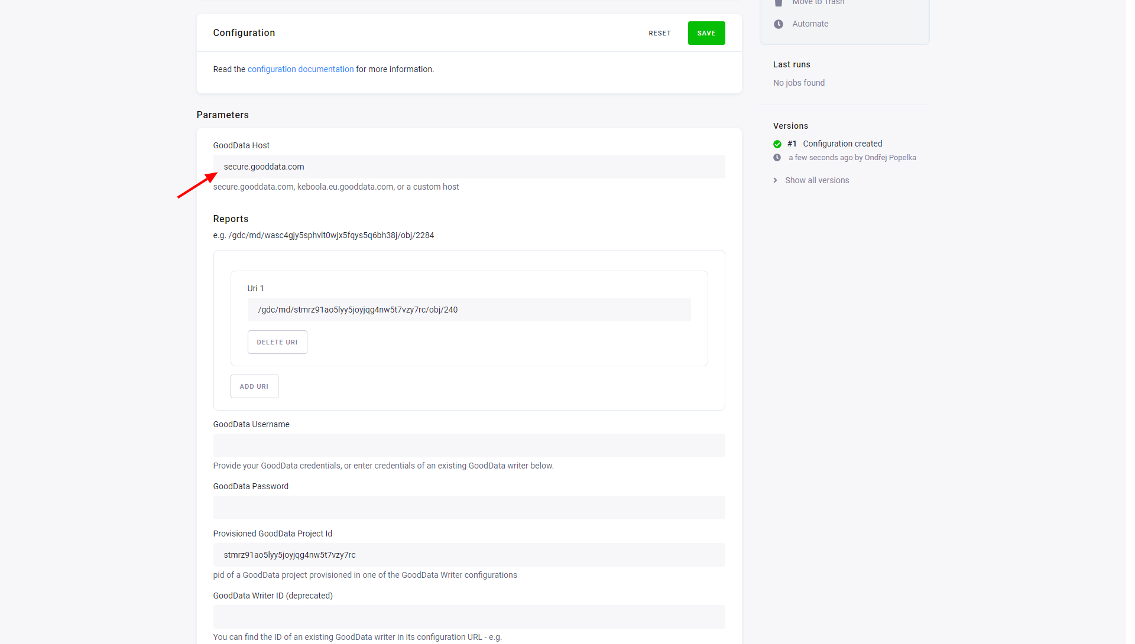
Task: Open version #1 Configuration created
Action: (x=842, y=144)
